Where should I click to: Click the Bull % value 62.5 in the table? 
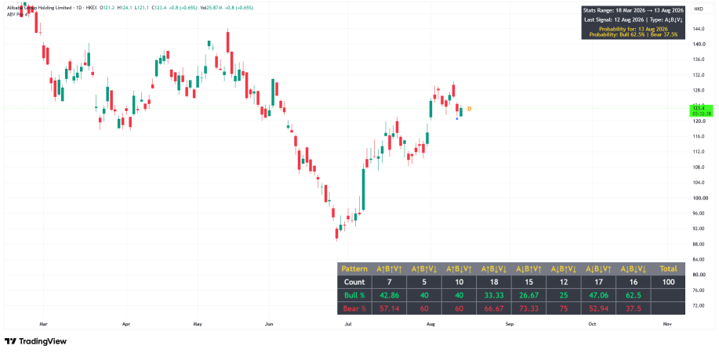pos(633,295)
